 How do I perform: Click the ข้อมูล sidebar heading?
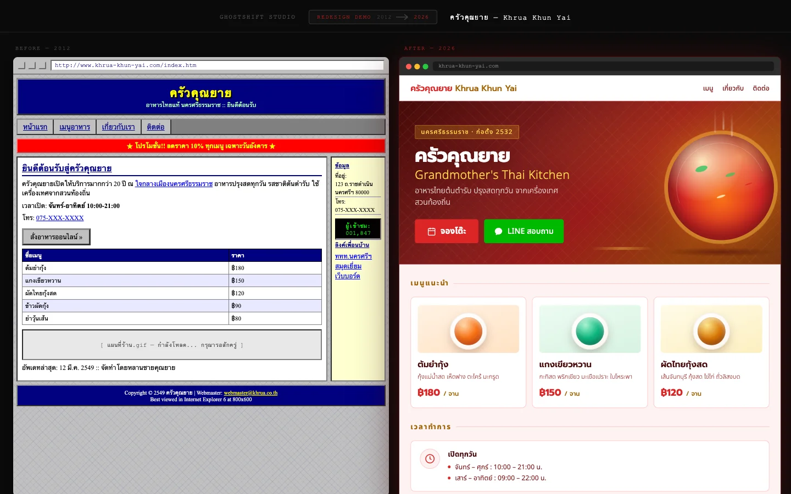tap(342, 165)
